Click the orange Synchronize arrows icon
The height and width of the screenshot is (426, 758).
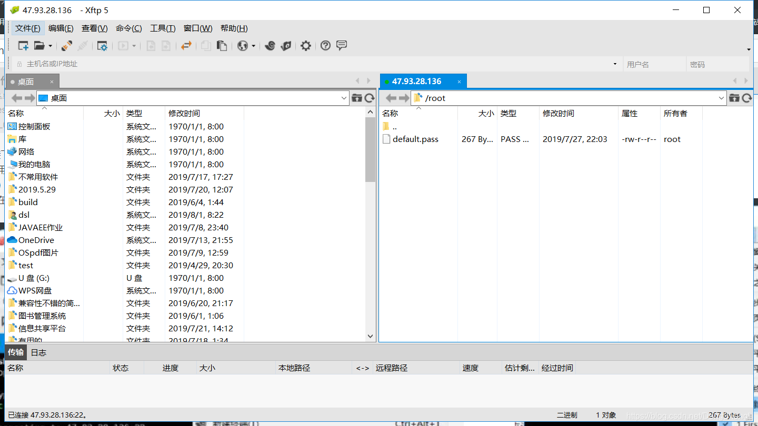(x=186, y=46)
